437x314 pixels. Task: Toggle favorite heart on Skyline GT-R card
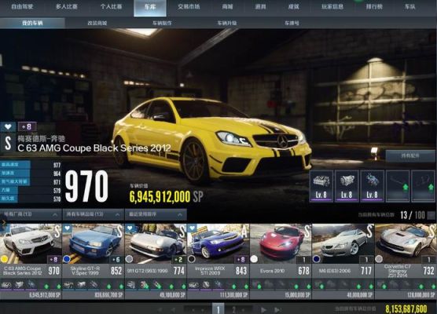[68, 228]
